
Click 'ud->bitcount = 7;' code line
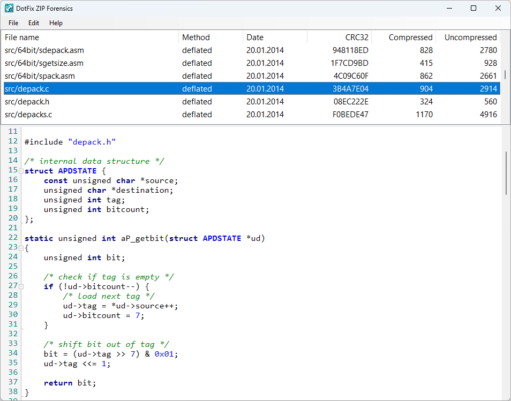click(103, 316)
